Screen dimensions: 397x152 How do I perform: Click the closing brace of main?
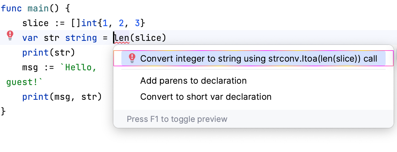point(3,111)
